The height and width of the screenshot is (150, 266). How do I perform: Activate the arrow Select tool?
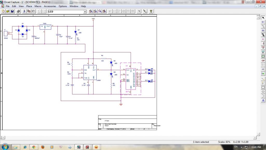pos(263,17)
